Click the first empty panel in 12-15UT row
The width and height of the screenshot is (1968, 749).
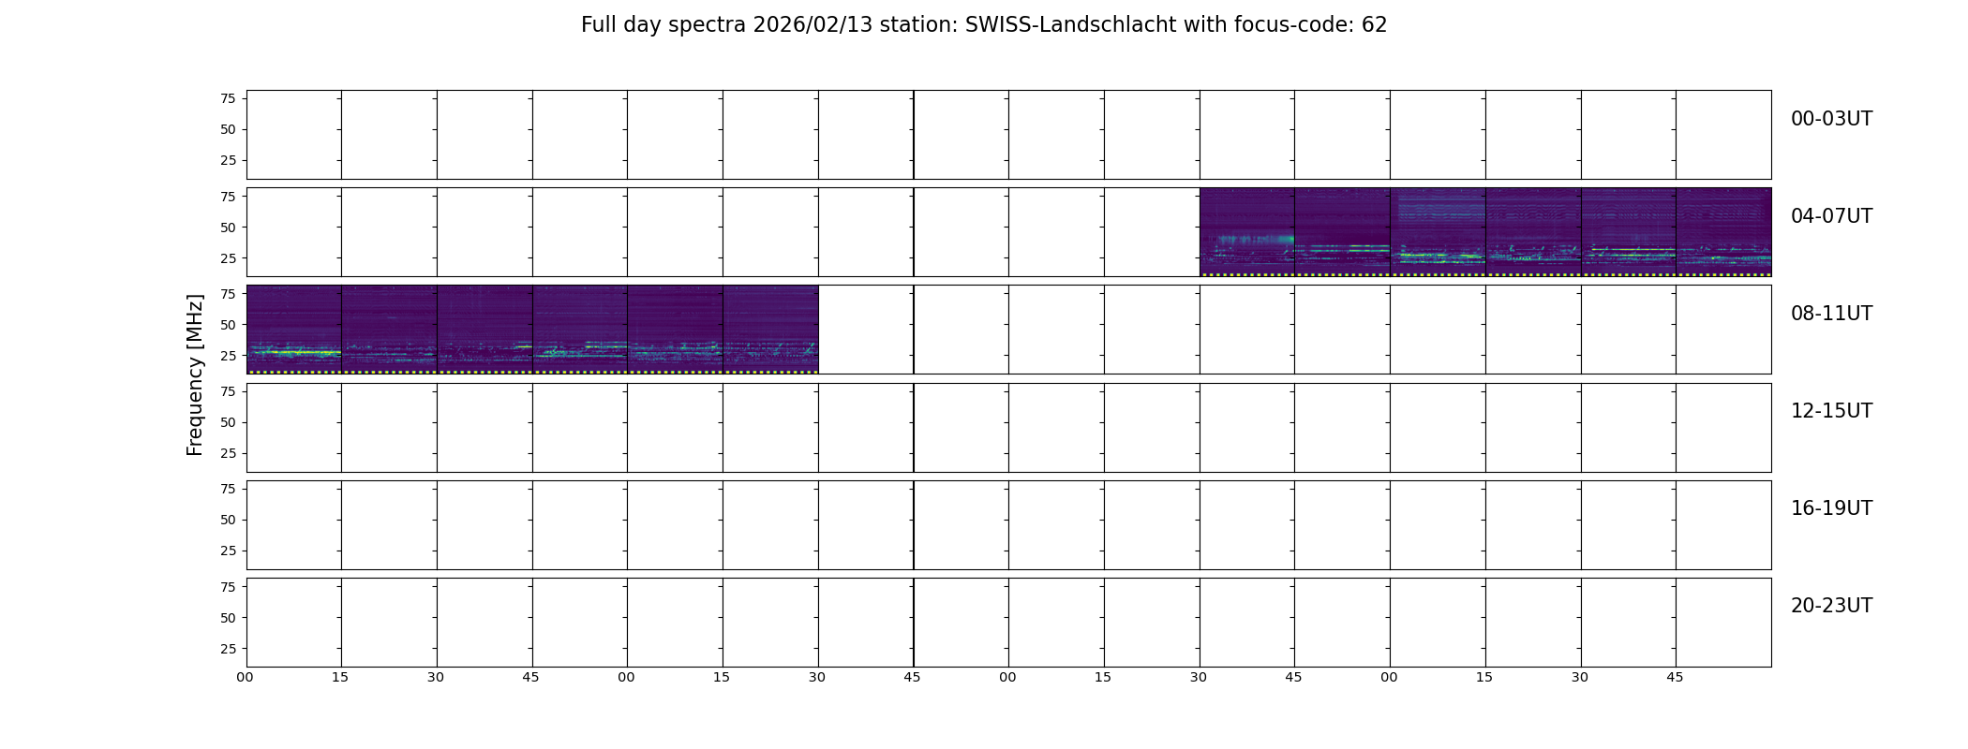[293, 428]
